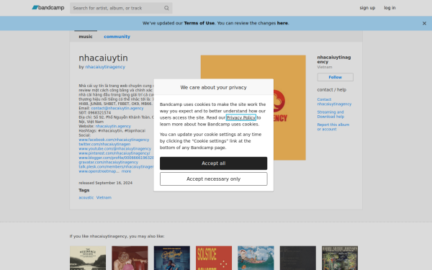The width and height of the screenshot is (432, 270).
Task: Open the twitter.com/nhacaiuytinagen link
Action: point(104,144)
